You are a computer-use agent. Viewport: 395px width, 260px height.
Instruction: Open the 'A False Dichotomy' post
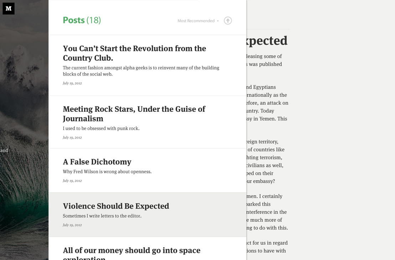click(97, 162)
